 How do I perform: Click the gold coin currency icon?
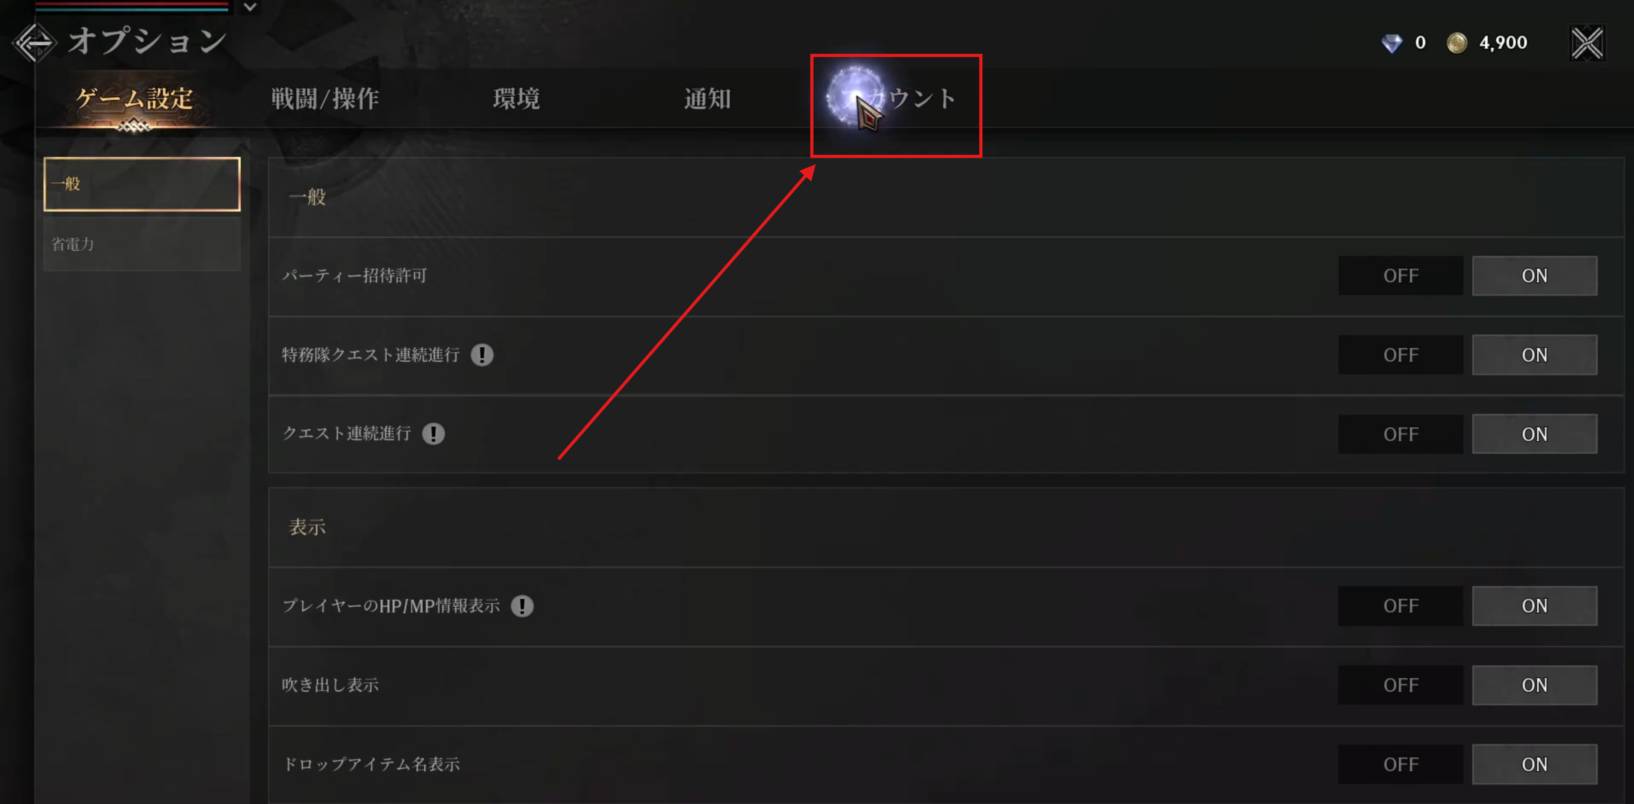(1457, 43)
